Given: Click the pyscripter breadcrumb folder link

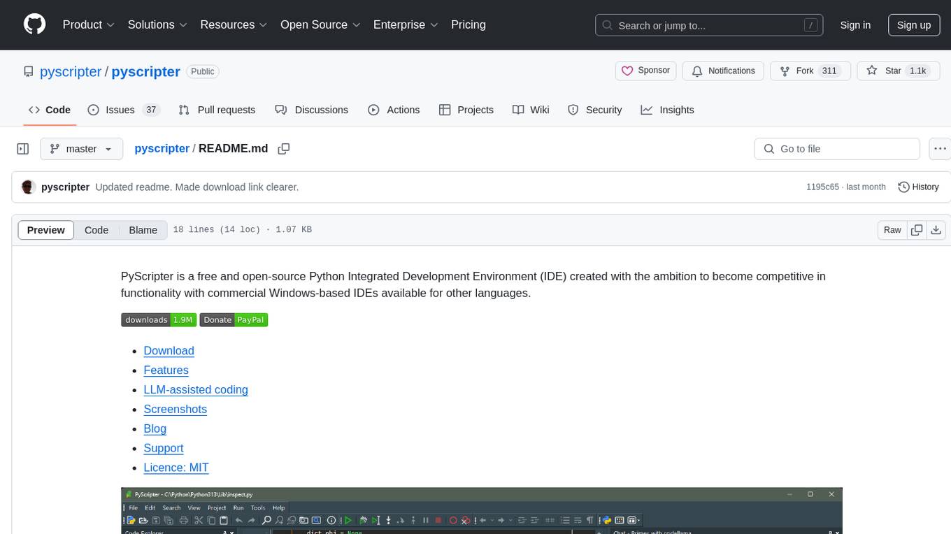Looking at the screenshot, I should point(162,148).
